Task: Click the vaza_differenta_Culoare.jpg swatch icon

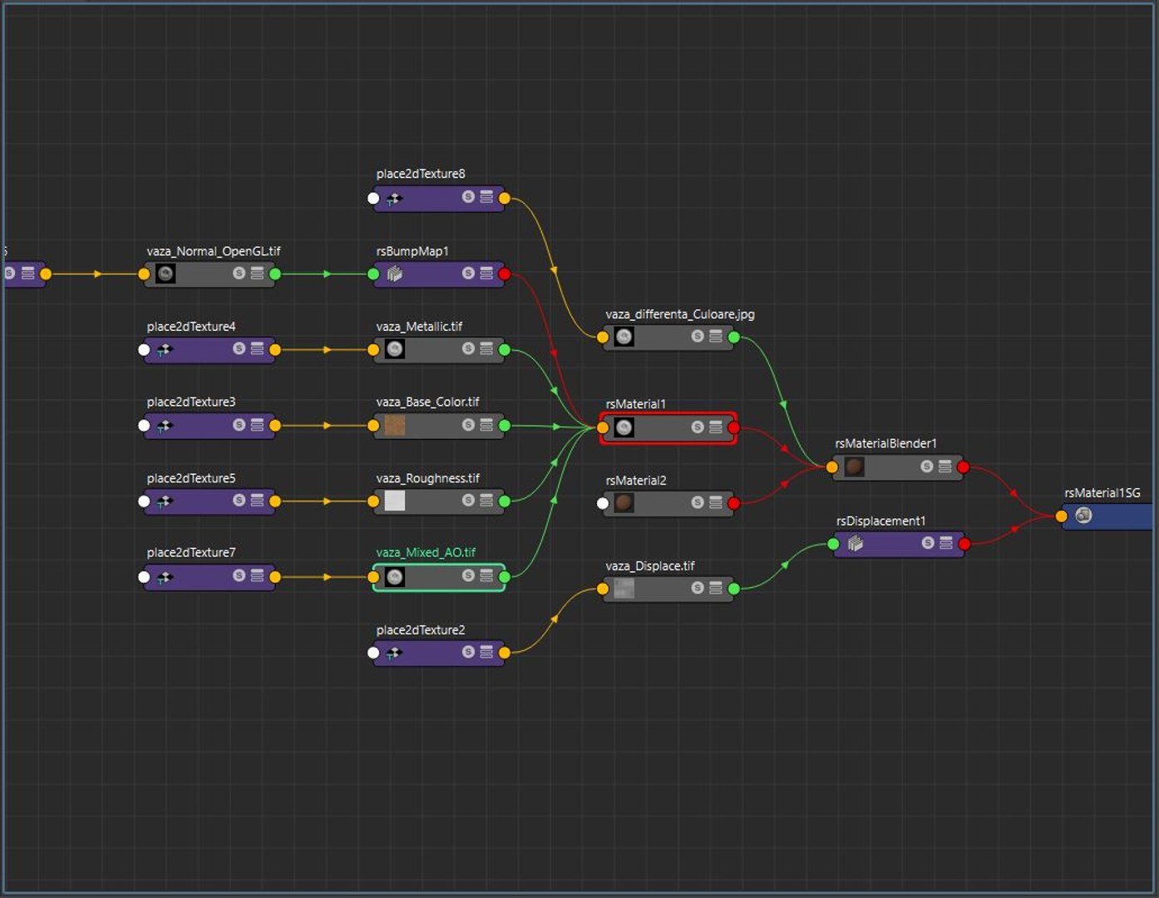Action: click(x=624, y=337)
